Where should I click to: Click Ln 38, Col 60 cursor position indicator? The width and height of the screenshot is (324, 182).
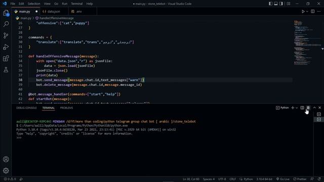pos(191,179)
